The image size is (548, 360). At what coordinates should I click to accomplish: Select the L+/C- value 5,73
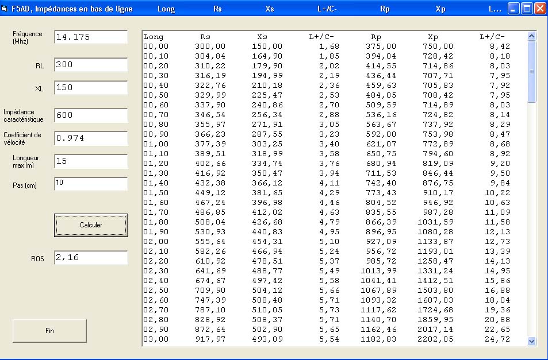[329, 310]
